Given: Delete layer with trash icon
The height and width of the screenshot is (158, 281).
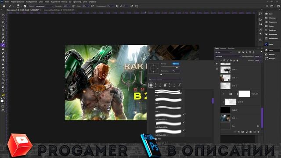Looking at the screenshot, I should tap(259, 132).
